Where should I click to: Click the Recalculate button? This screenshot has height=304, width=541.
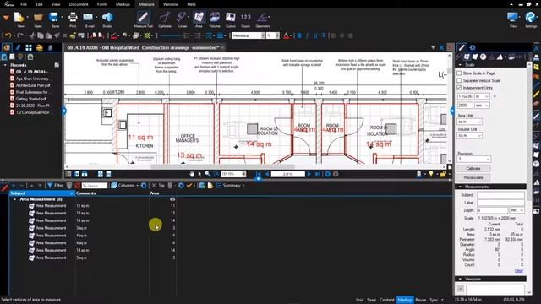tap(473, 177)
